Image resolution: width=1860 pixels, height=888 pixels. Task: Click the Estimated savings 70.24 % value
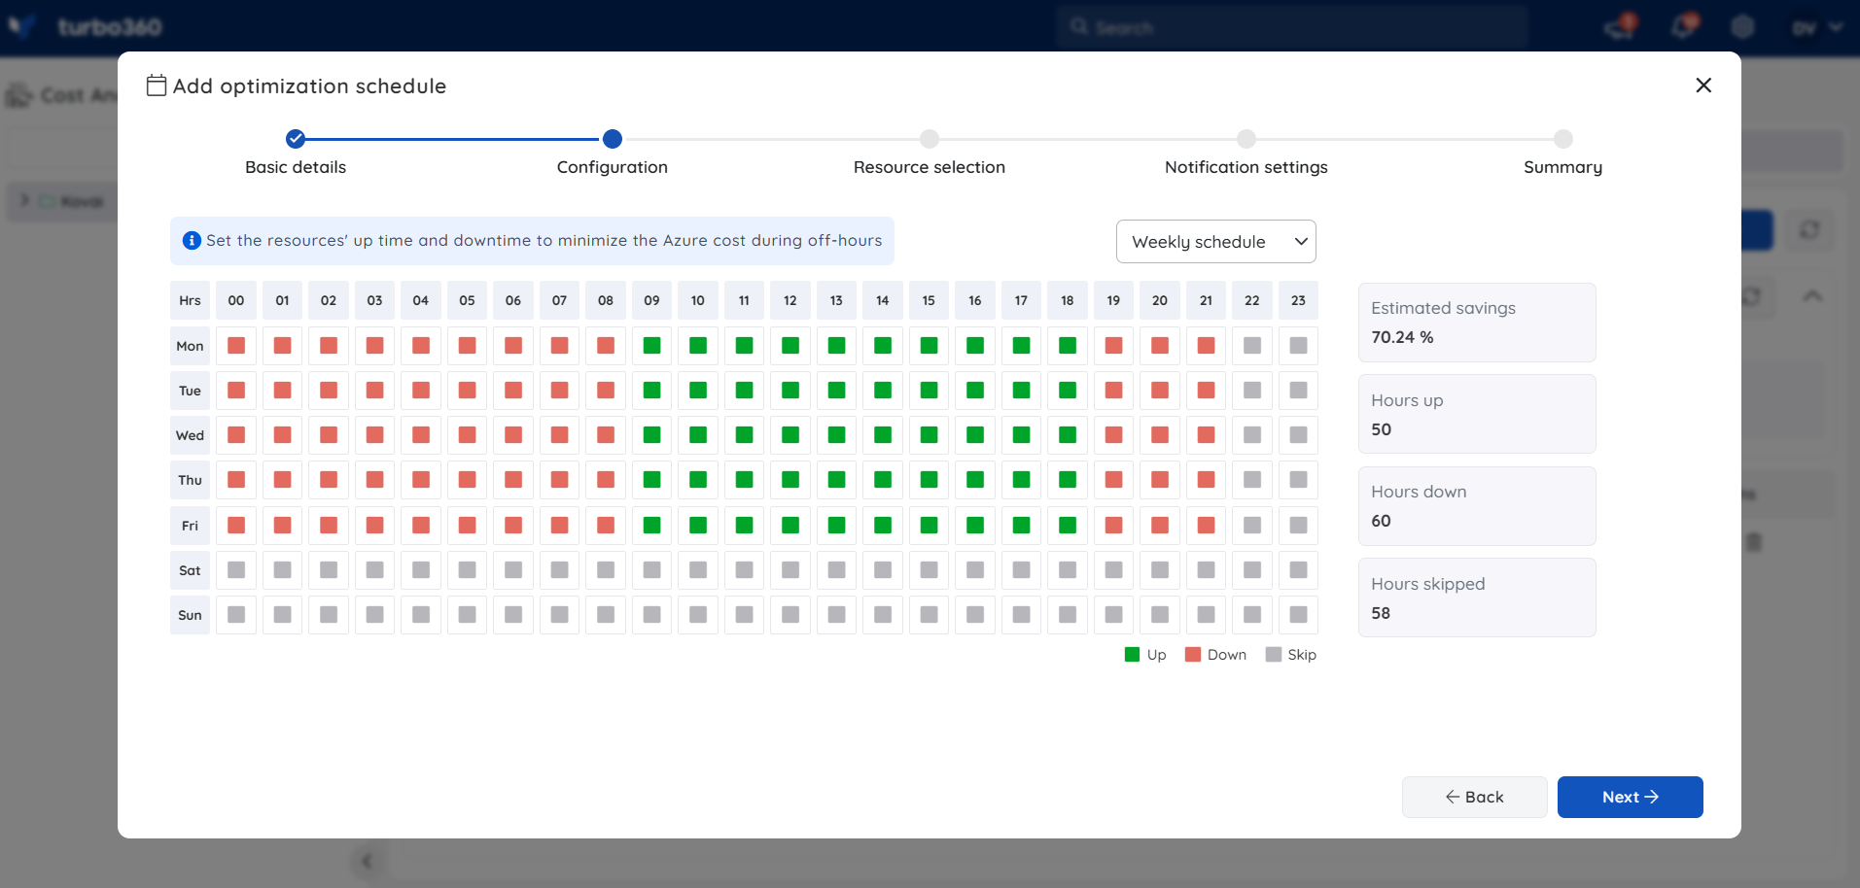(1402, 337)
